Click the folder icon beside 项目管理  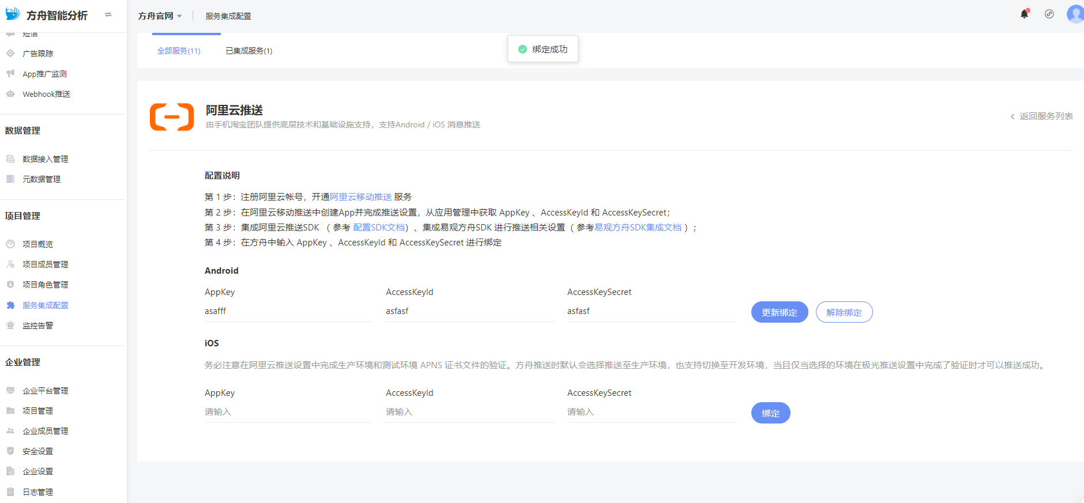point(10,411)
